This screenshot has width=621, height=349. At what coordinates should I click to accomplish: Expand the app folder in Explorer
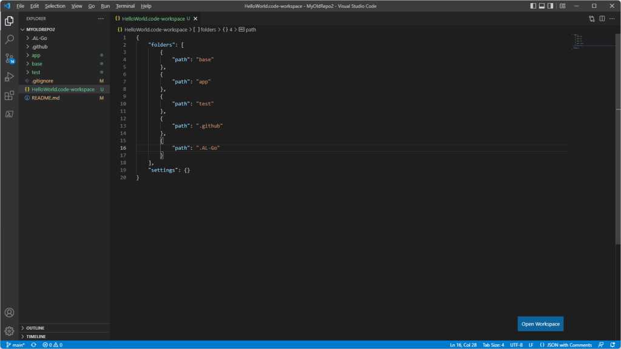tap(36, 55)
